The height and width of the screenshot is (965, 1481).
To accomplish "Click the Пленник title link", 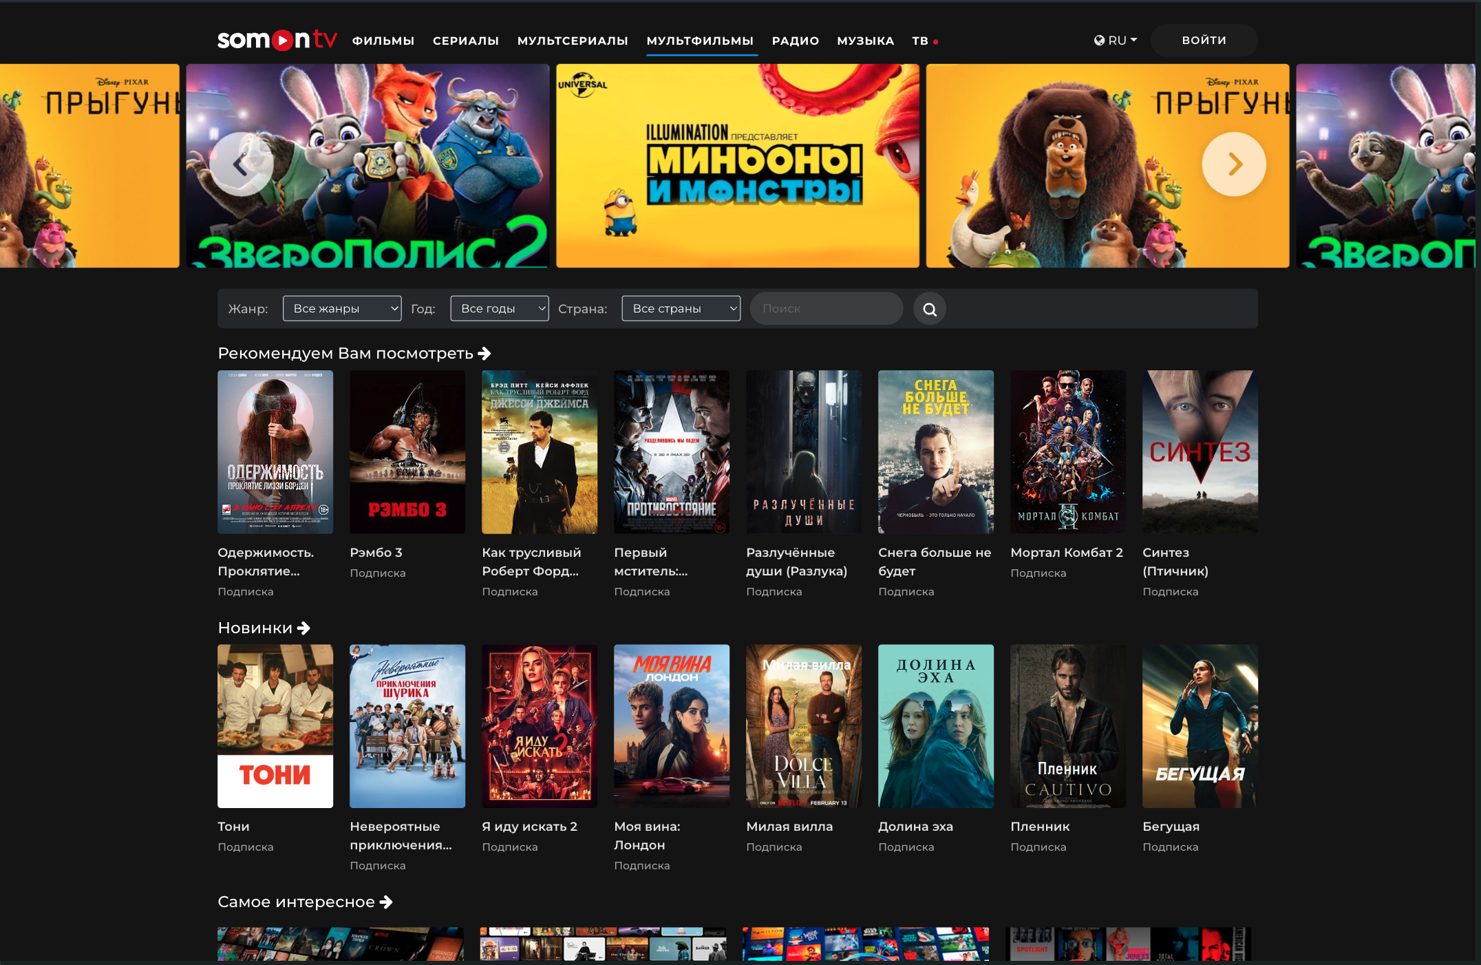I will click(x=1040, y=827).
